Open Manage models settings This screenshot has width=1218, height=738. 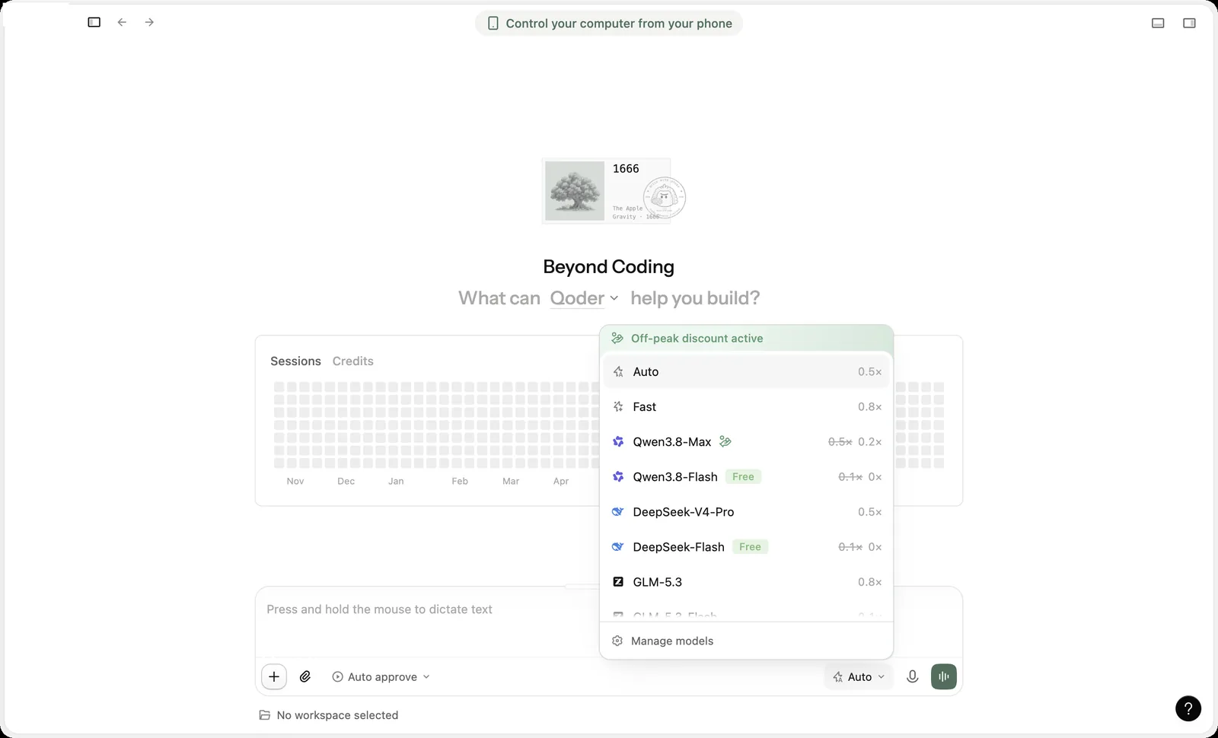tap(746, 641)
